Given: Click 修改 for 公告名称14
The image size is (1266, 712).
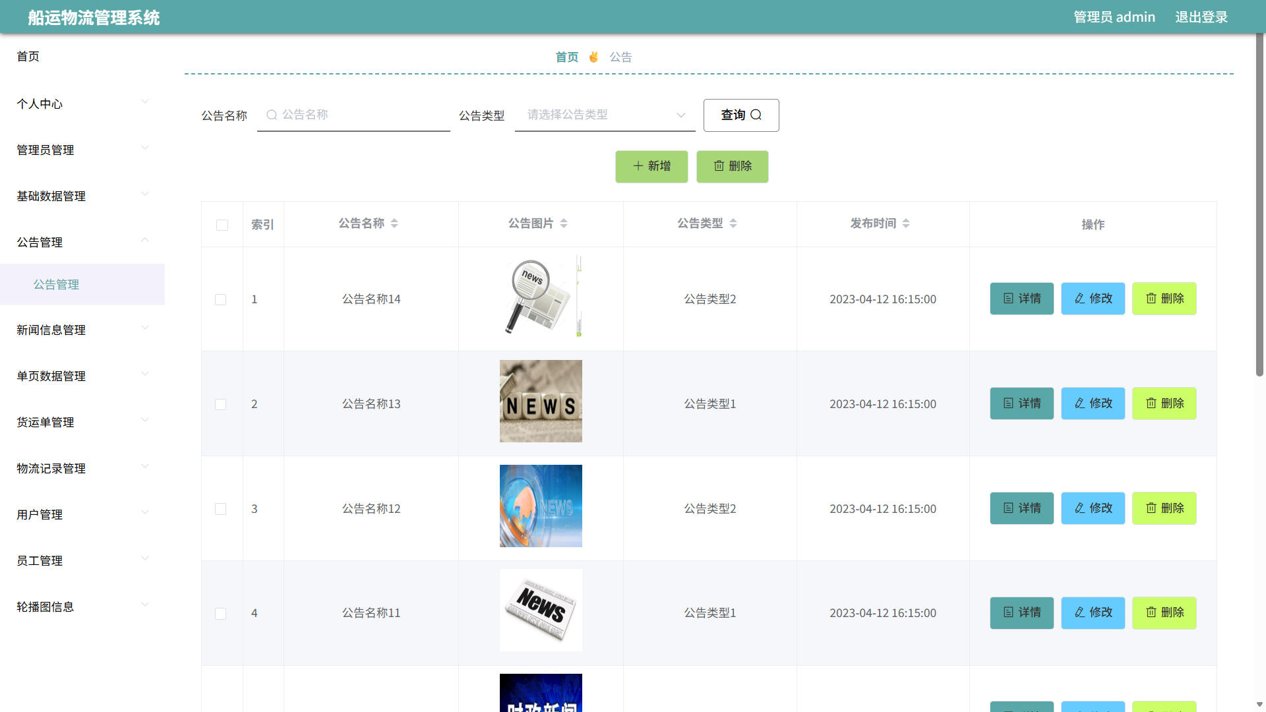Looking at the screenshot, I should [1093, 299].
